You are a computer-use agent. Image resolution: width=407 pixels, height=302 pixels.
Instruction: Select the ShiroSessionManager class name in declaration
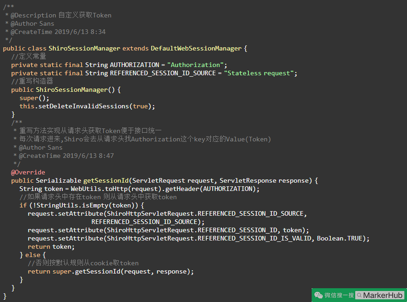(x=84, y=48)
